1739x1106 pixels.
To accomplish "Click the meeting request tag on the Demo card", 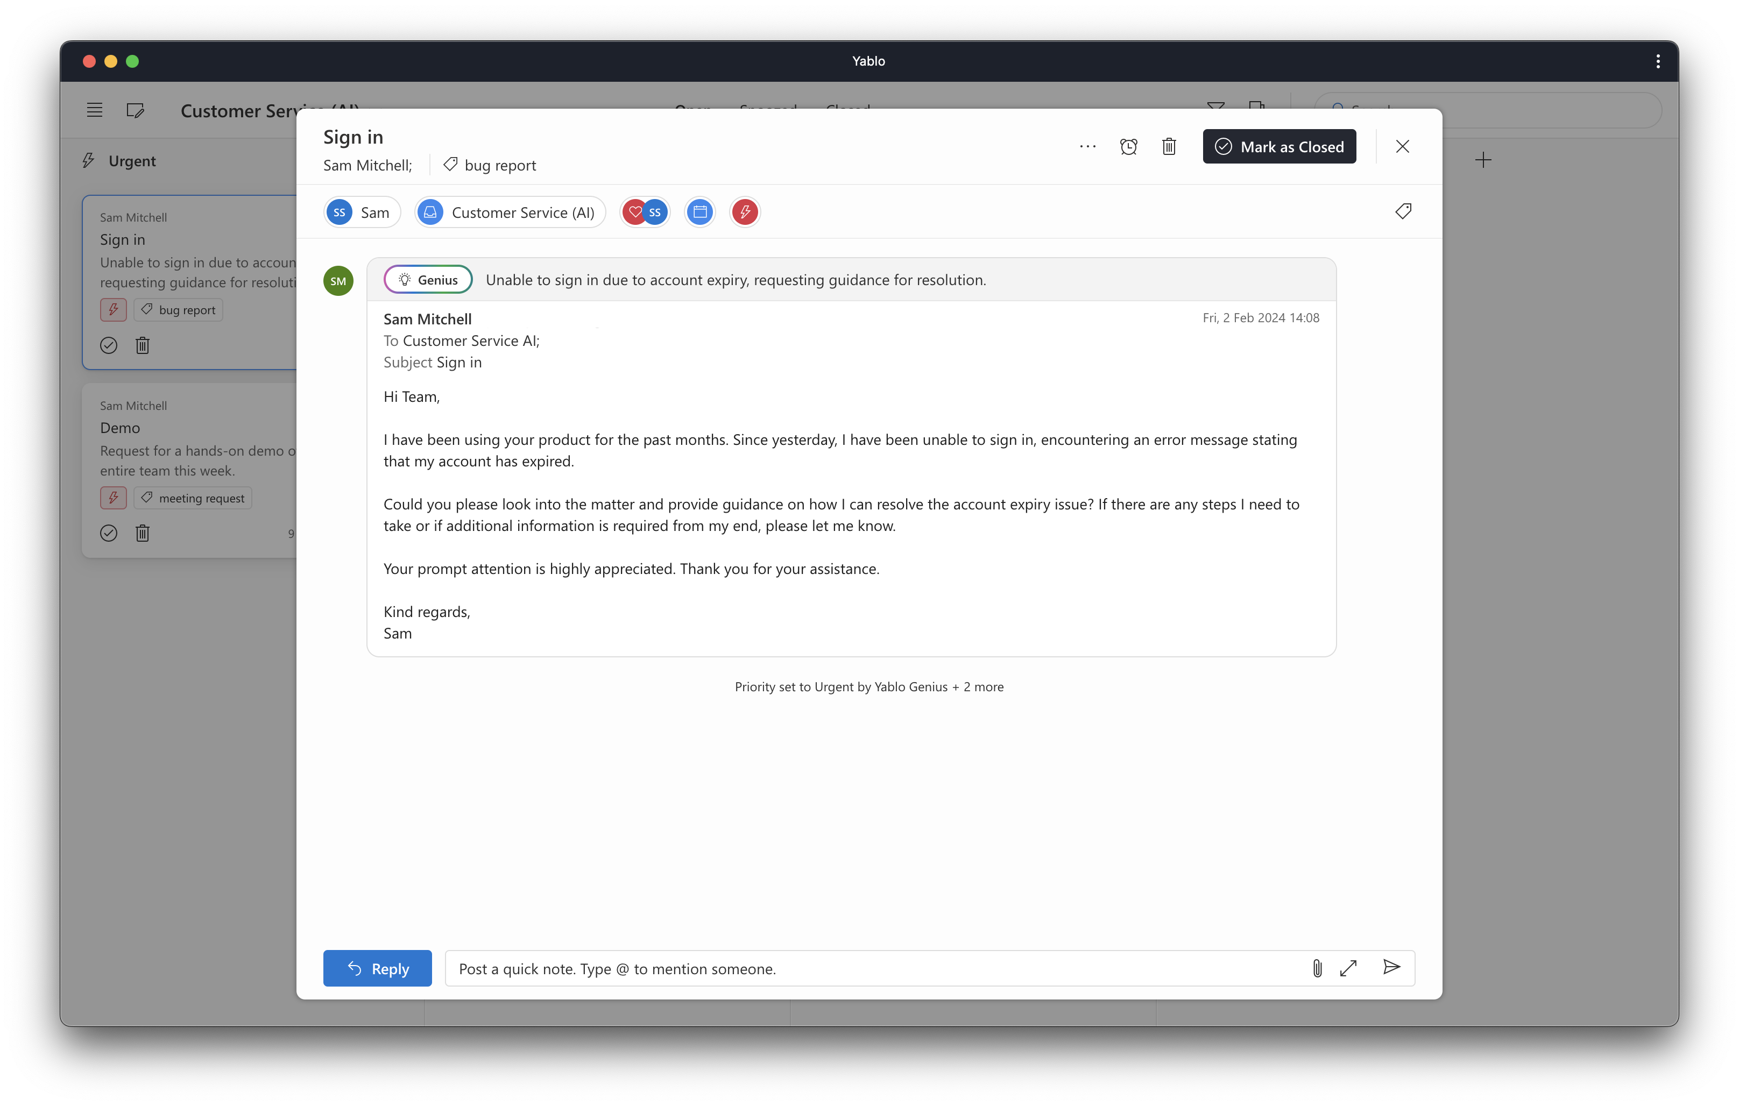I will click(193, 498).
